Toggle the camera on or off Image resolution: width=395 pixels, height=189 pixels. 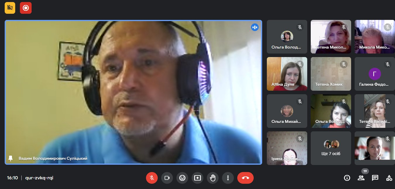(x=167, y=178)
